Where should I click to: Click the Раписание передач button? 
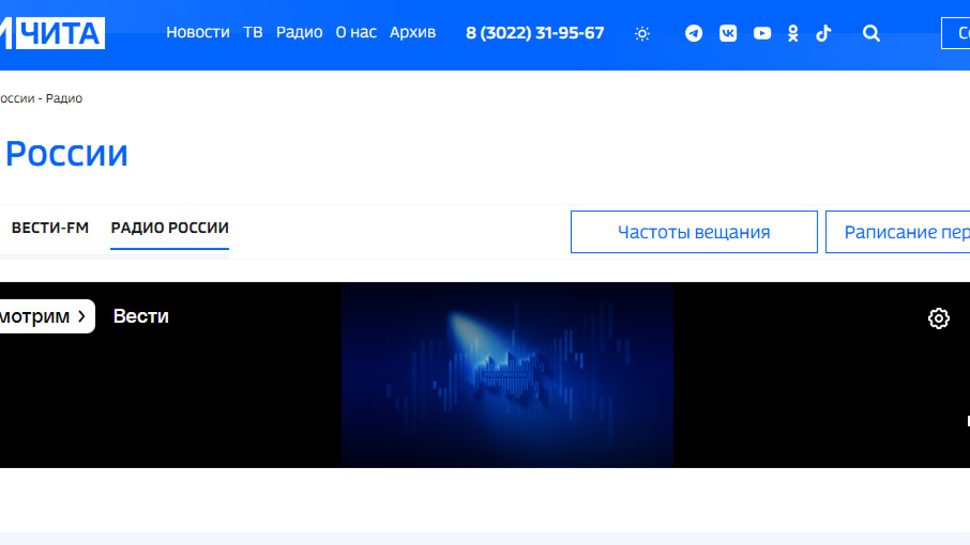(x=898, y=232)
